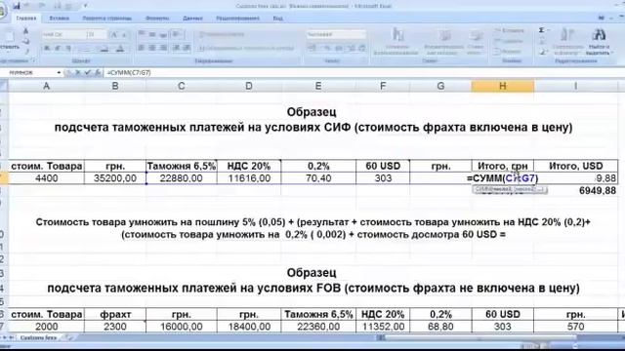Toggle Center text alignment

[152, 48]
